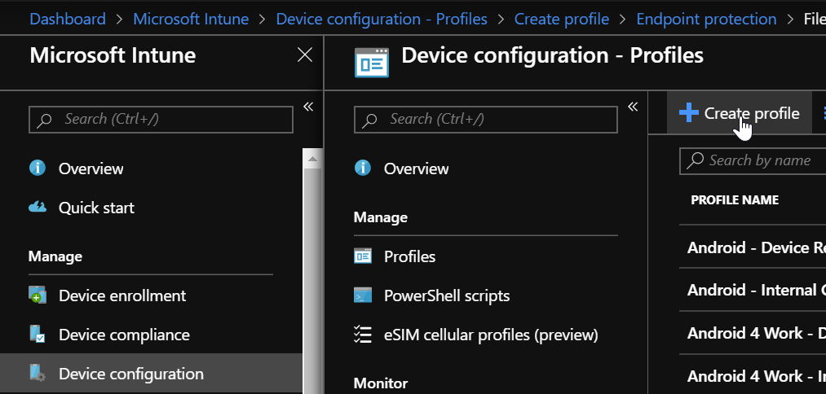Click the Device enrollment icon
Image resolution: width=826 pixels, height=394 pixels.
pos(37,295)
